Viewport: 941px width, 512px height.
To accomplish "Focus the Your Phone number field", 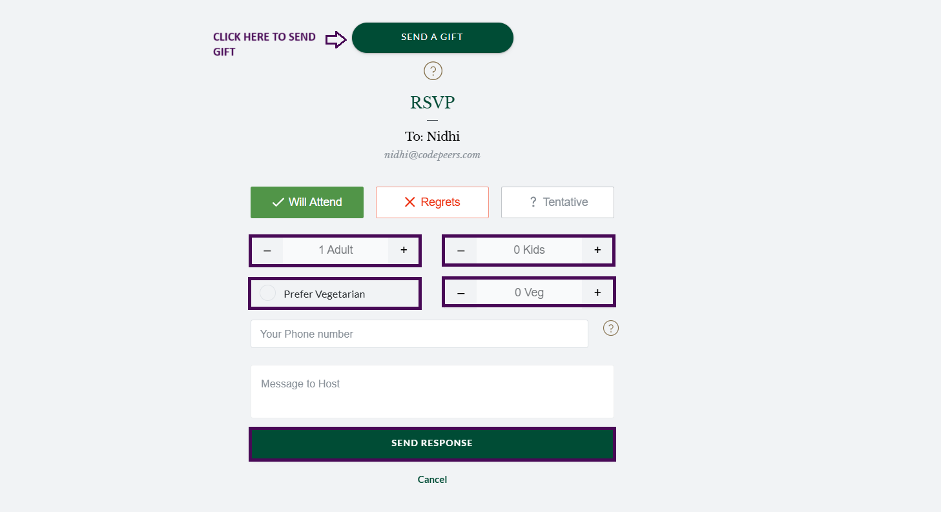I will (x=419, y=334).
